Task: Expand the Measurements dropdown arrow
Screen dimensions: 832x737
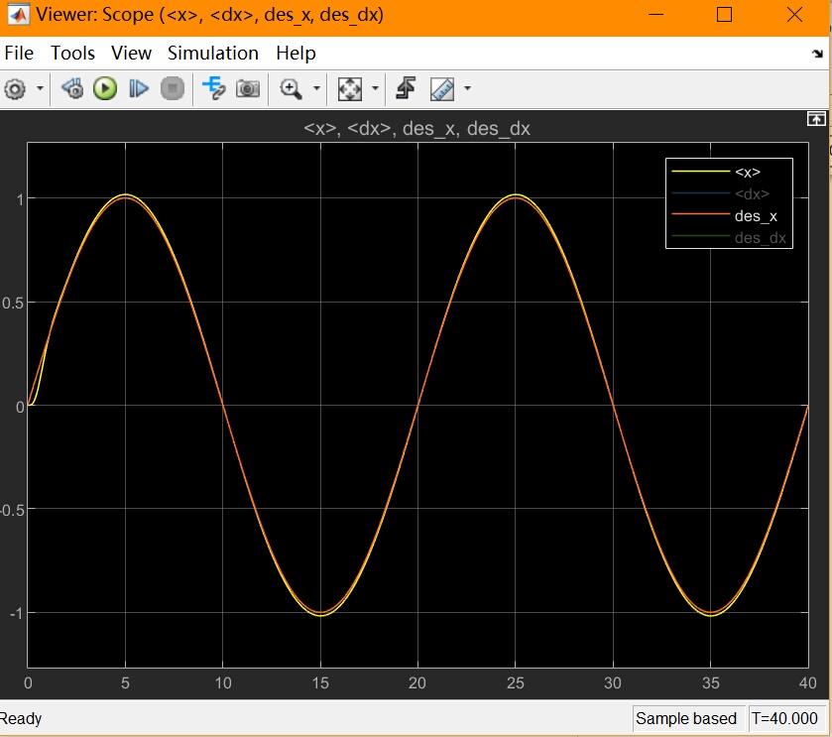Action: [x=467, y=88]
